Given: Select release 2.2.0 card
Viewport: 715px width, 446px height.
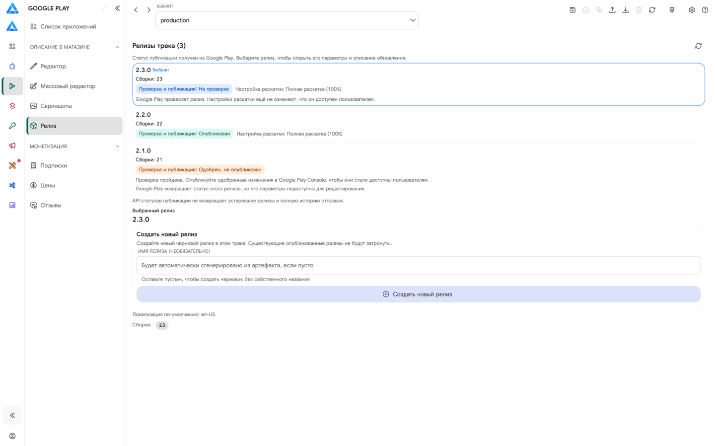Looking at the screenshot, I should pos(419,124).
